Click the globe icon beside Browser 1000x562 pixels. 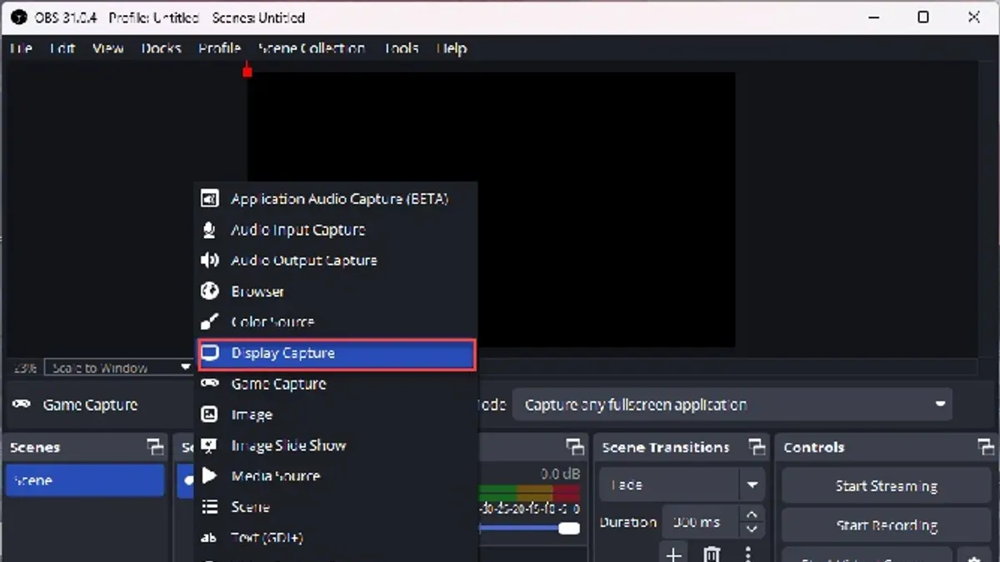pyautogui.click(x=210, y=291)
